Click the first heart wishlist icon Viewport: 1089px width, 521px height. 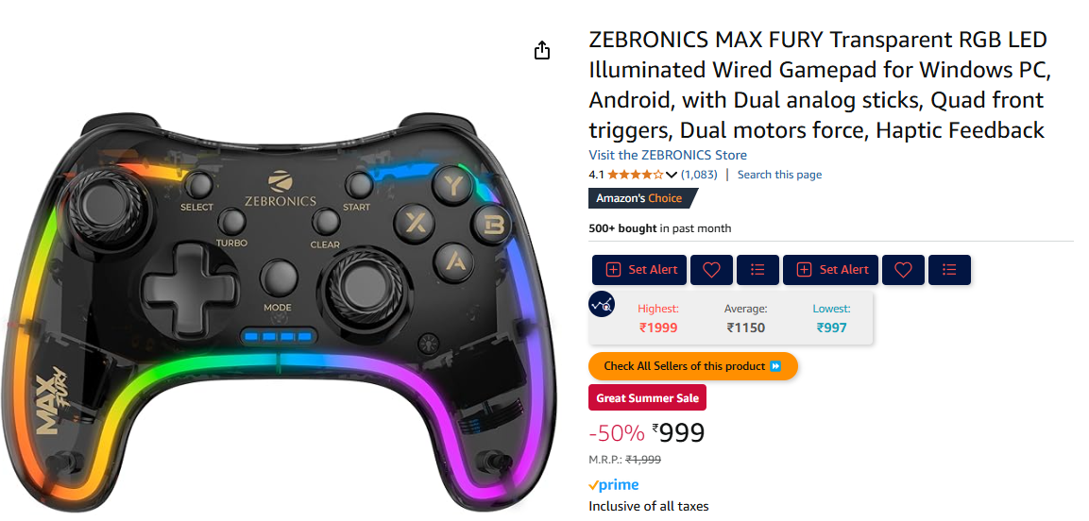[x=711, y=270]
